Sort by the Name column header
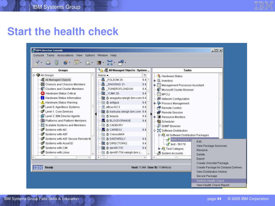This screenshot has height=206, width=275. pyautogui.click(x=120, y=75)
